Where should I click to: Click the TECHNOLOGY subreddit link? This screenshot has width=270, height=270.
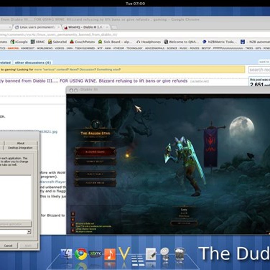(x=134, y=48)
